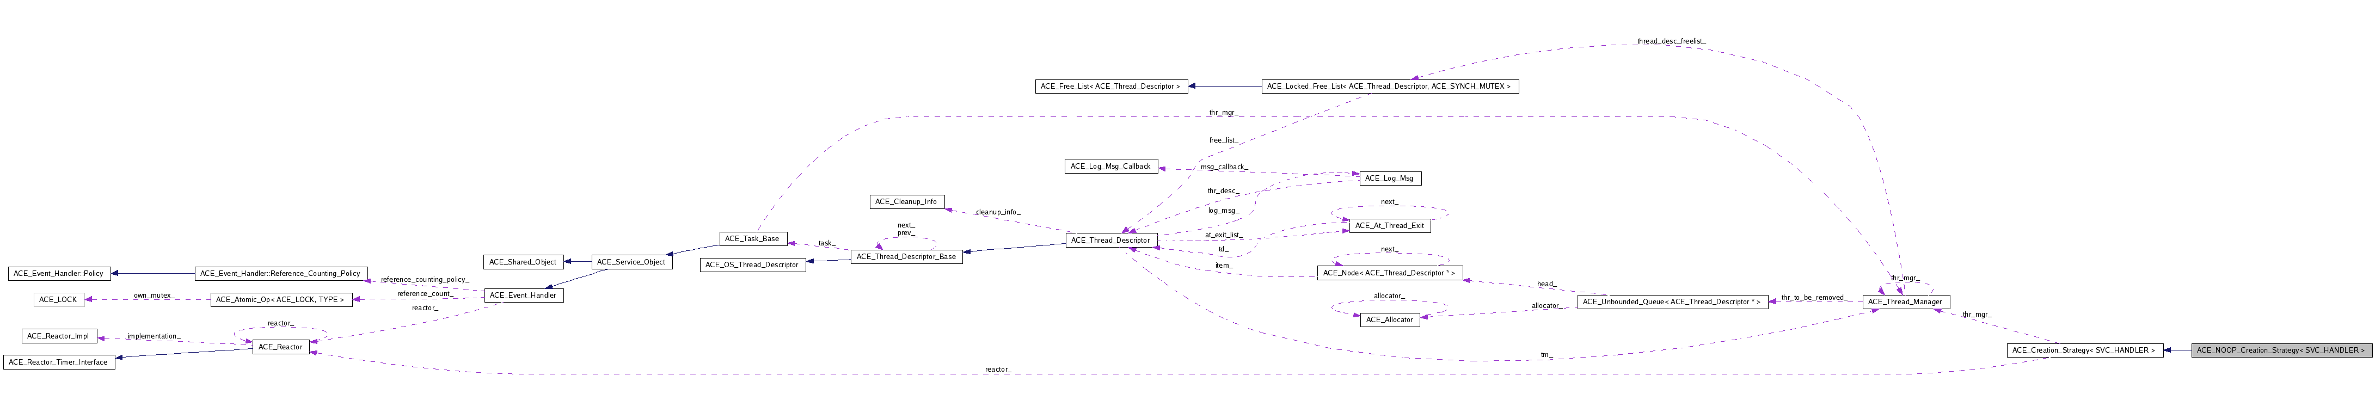Click the td_ edge label
This screenshot has height=400, width=2375.
pos(1223,249)
